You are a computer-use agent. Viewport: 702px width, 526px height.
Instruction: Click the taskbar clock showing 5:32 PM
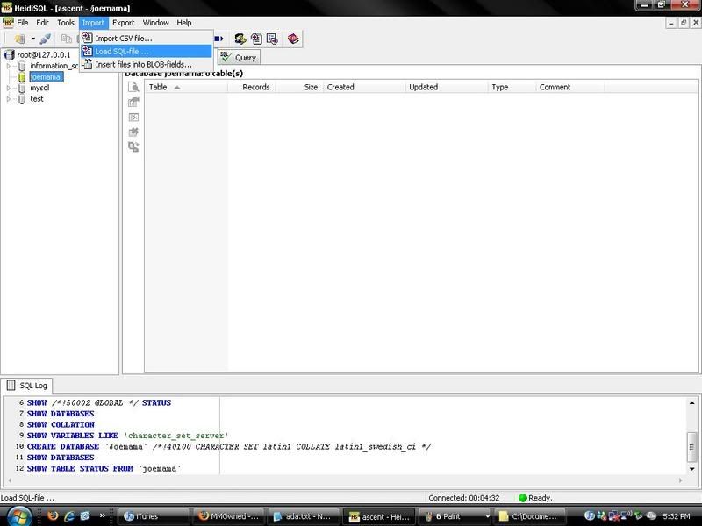[x=676, y=516]
